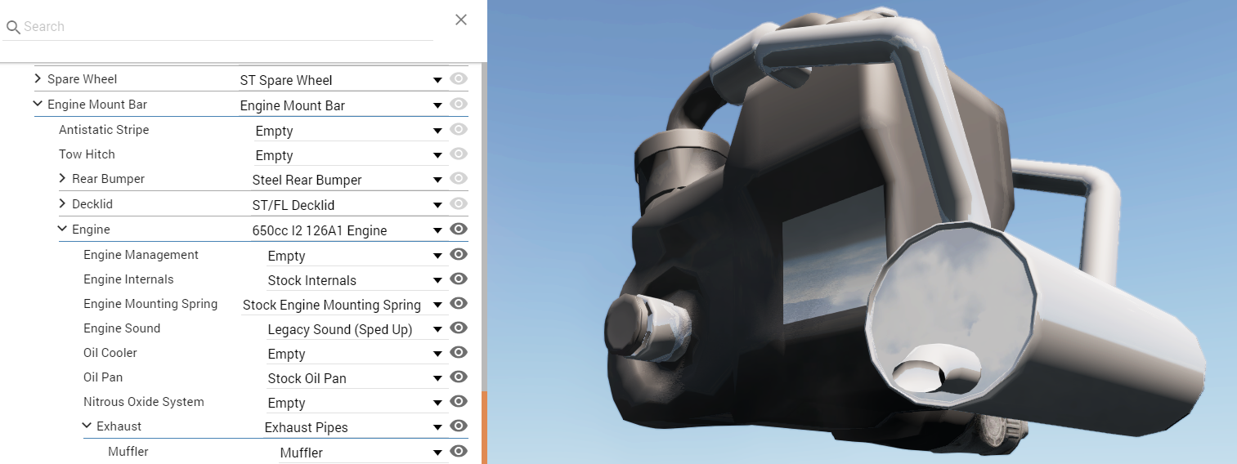Open the Stock Internals dropdown

356,280
